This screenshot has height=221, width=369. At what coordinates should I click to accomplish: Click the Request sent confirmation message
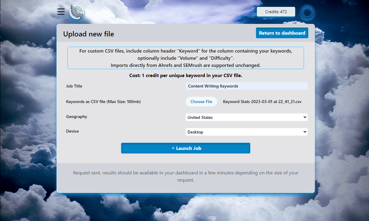coord(185,176)
